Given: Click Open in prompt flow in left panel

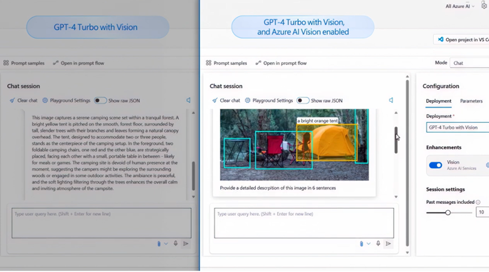Looking at the screenshot, I should tap(78, 63).
